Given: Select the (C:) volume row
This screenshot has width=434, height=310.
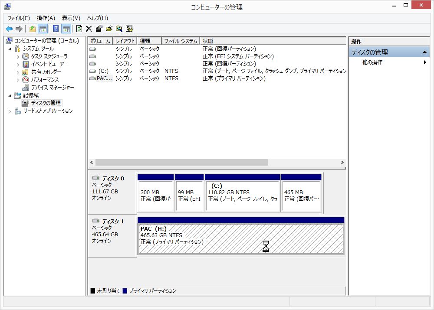Looking at the screenshot, I should 217,71.
